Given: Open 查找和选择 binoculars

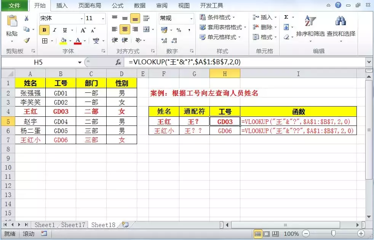Looking at the screenshot, I should pyautogui.click(x=341, y=28).
